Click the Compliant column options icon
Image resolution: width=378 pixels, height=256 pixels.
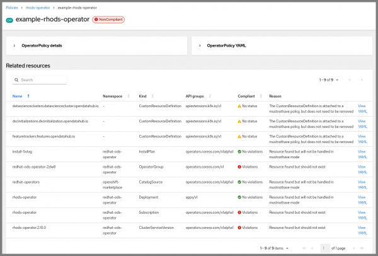[x=260, y=96]
